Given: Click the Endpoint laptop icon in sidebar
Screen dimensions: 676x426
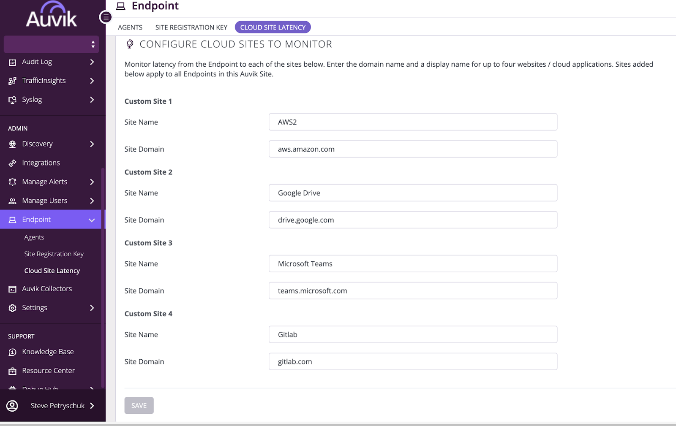Looking at the screenshot, I should point(13,220).
